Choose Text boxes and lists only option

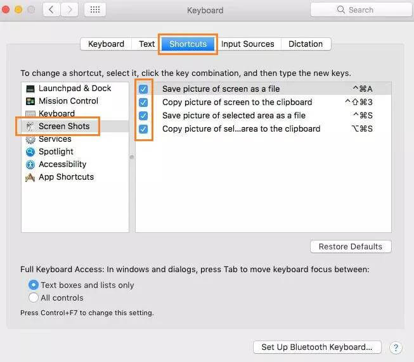coord(34,285)
